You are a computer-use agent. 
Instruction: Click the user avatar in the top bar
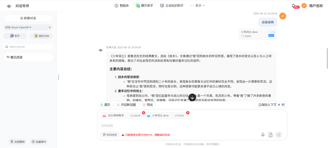pos(304,6)
